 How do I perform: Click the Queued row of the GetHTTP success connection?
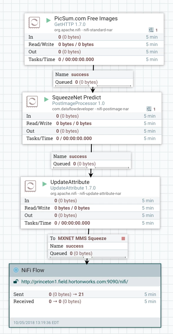click(93, 82)
